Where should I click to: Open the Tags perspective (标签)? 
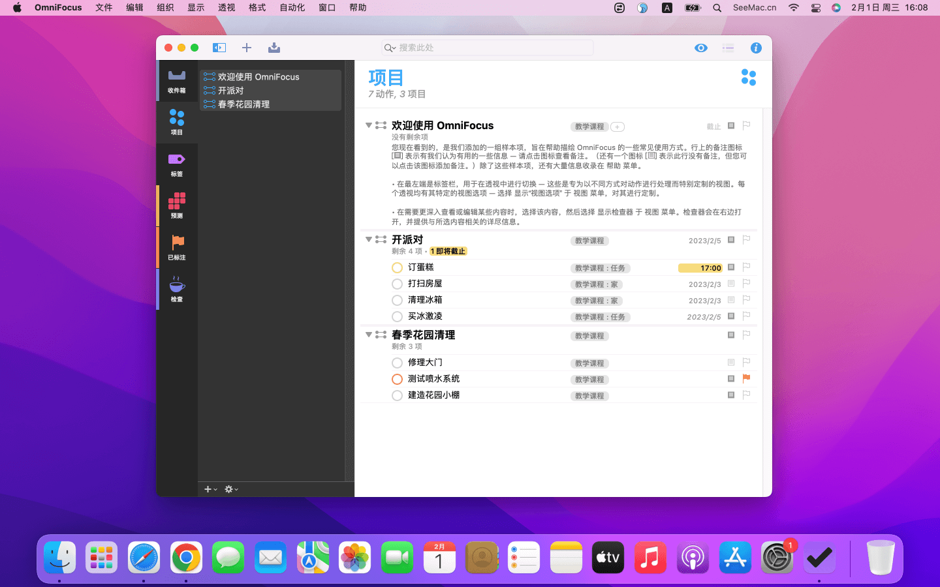(177, 164)
